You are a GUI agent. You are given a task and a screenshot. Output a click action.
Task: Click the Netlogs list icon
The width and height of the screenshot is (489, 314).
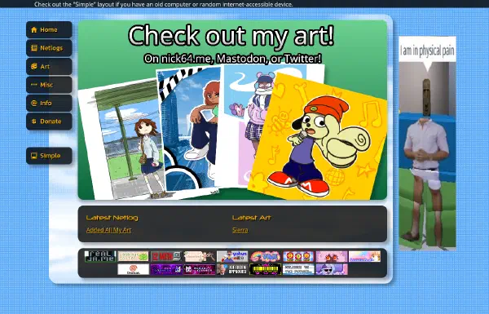pos(34,48)
